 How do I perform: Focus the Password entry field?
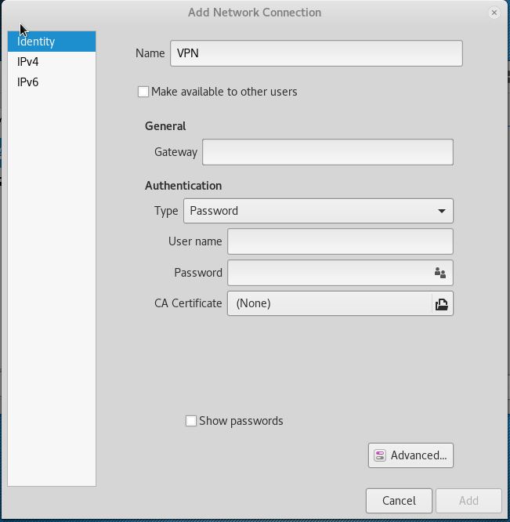[x=340, y=273]
